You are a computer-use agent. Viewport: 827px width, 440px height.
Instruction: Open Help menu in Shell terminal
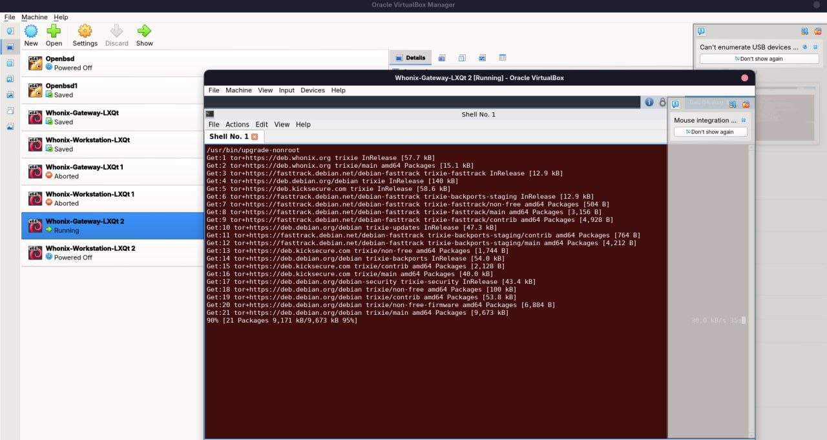303,125
